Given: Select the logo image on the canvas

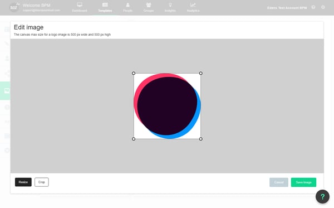Looking at the screenshot, I should point(167,106).
